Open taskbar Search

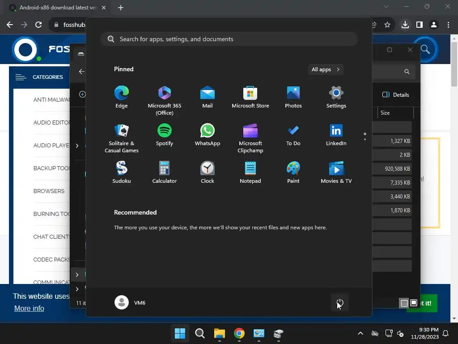tap(200, 333)
